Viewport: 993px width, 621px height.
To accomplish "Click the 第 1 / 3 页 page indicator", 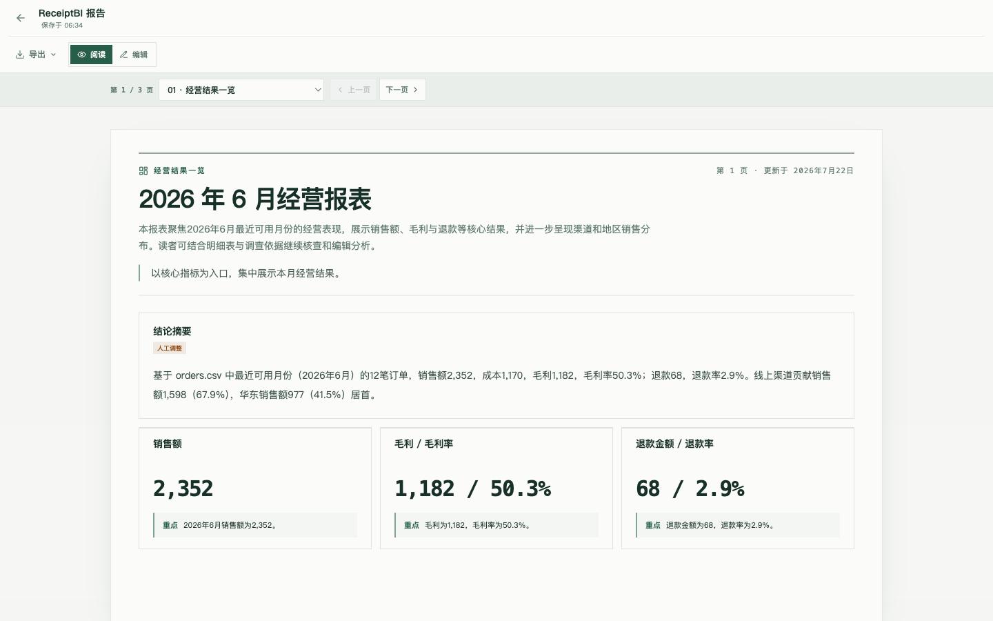I will pos(132,90).
